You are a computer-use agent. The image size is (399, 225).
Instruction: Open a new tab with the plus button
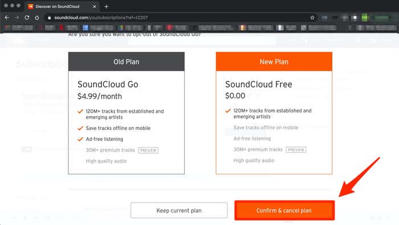(x=107, y=7)
